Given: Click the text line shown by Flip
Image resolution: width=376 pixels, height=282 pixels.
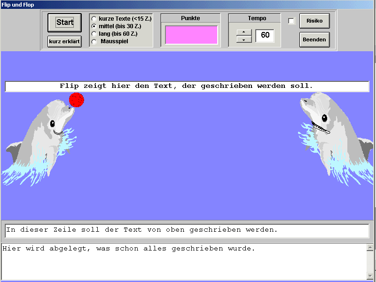Looking at the screenshot, I should pos(187,86).
